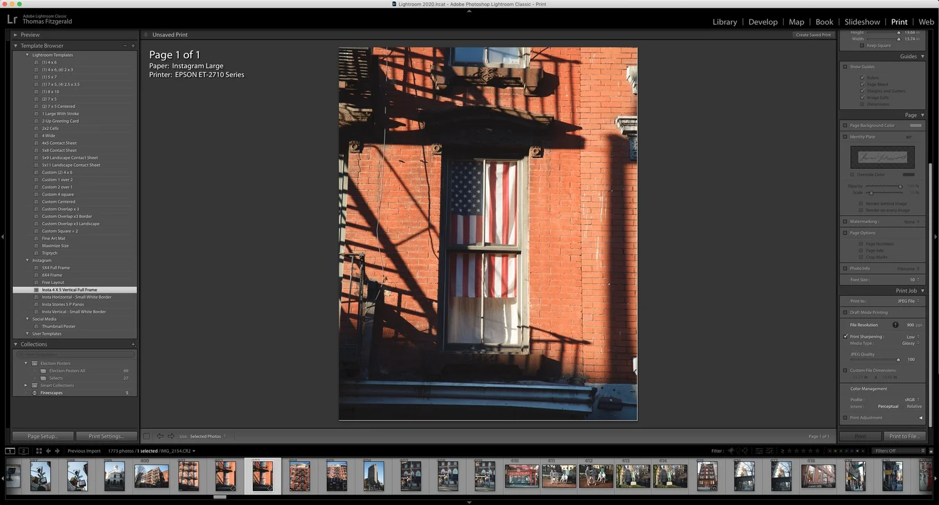Image resolution: width=939 pixels, height=505 pixels.
Task: Go forward using the filmstrip forward arrow
Action: [x=58, y=451]
